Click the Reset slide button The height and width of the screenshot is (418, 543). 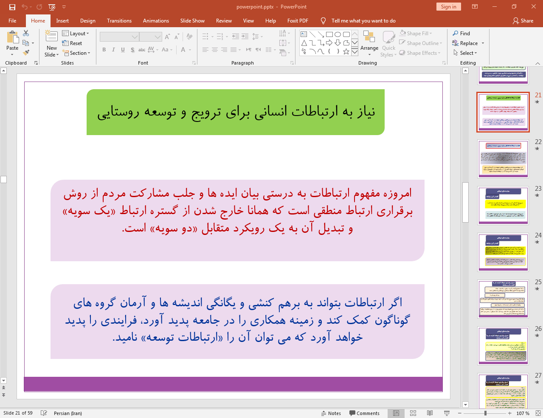(72, 43)
